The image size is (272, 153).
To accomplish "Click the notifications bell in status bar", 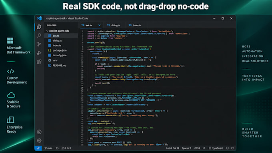I will click(232, 148).
